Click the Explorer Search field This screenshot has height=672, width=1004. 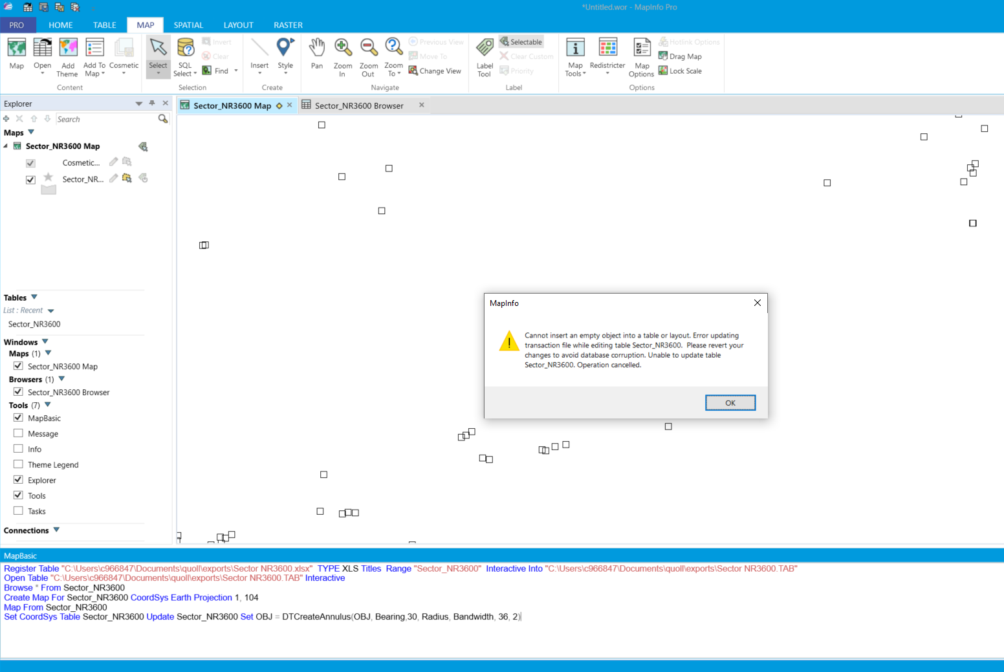coord(106,119)
